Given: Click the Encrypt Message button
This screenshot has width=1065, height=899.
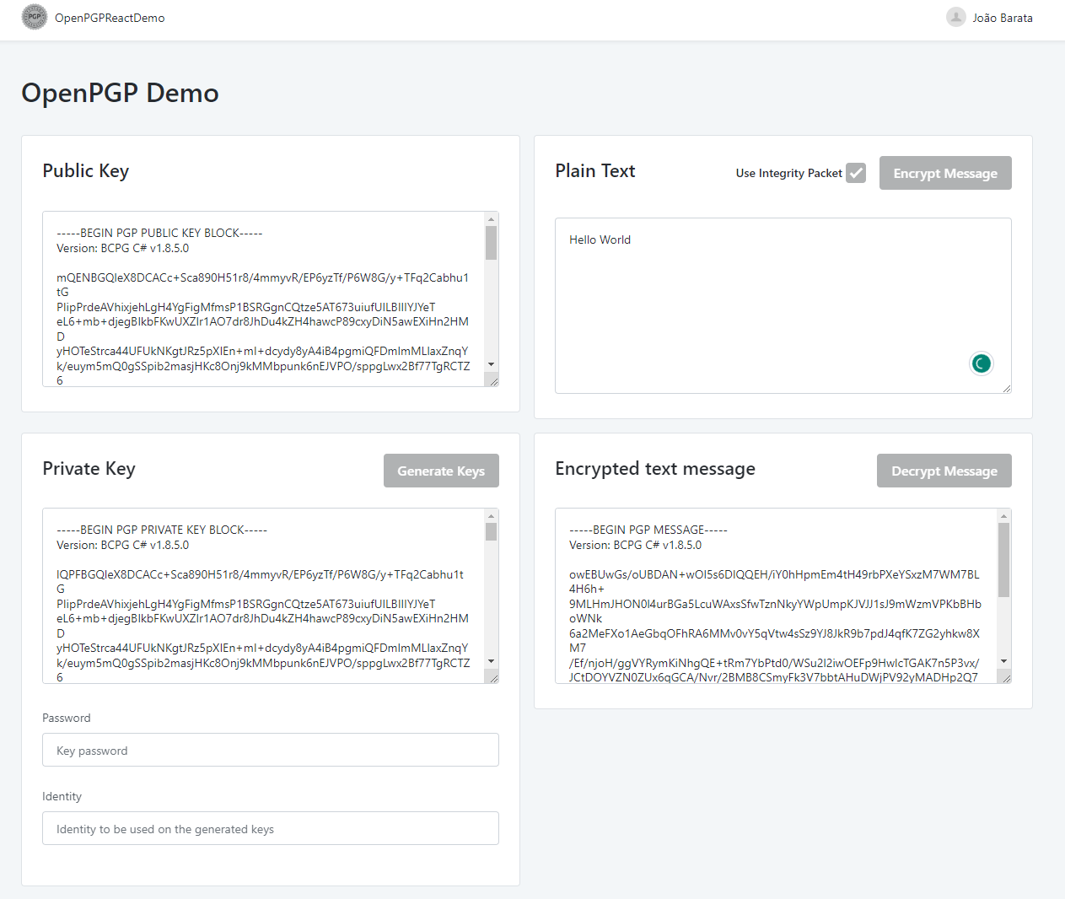Looking at the screenshot, I should coord(944,172).
